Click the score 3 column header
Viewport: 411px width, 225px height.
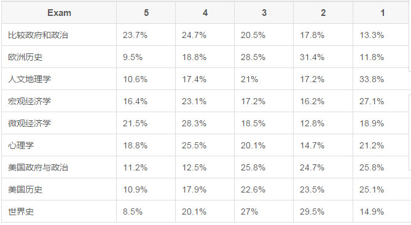click(x=264, y=12)
